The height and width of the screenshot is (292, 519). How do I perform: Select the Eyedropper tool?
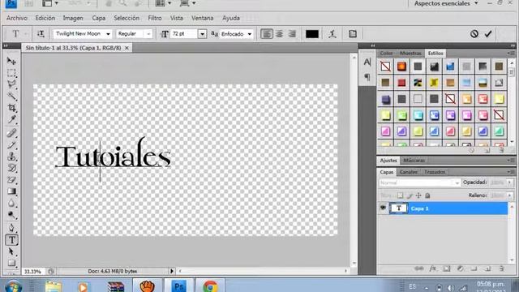click(x=11, y=119)
